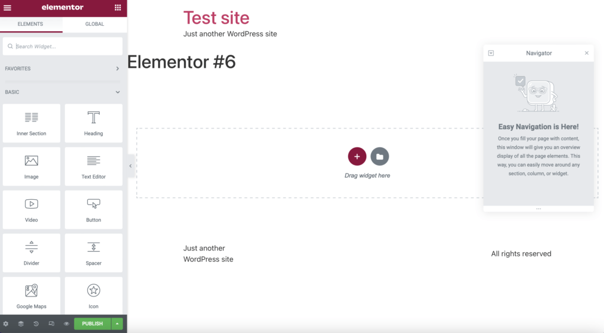Toggle the Navigator dock button
Viewport: 604px width, 333px height.
[491, 53]
